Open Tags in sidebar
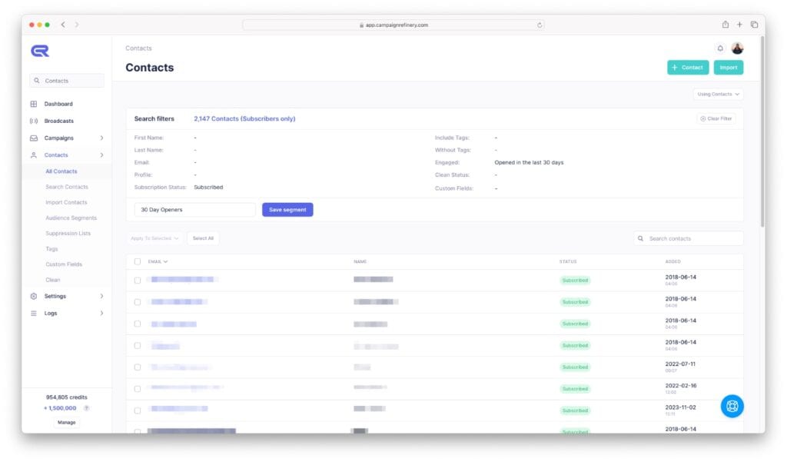The width and height of the screenshot is (787, 462). tap(51, 249)
